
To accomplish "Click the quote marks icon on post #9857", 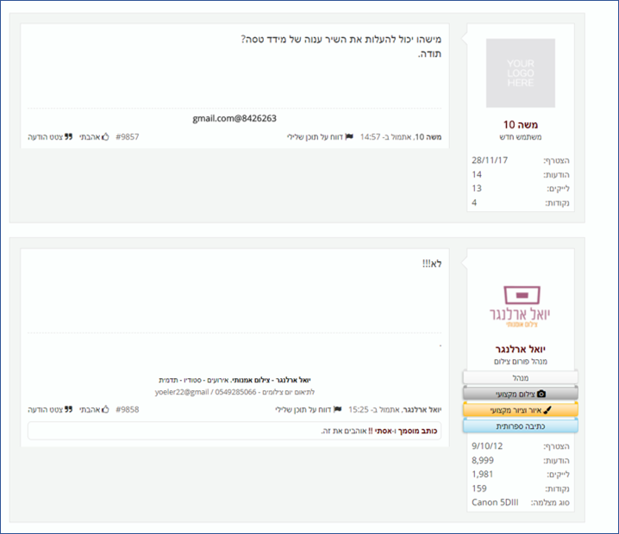I will (69, 137).
